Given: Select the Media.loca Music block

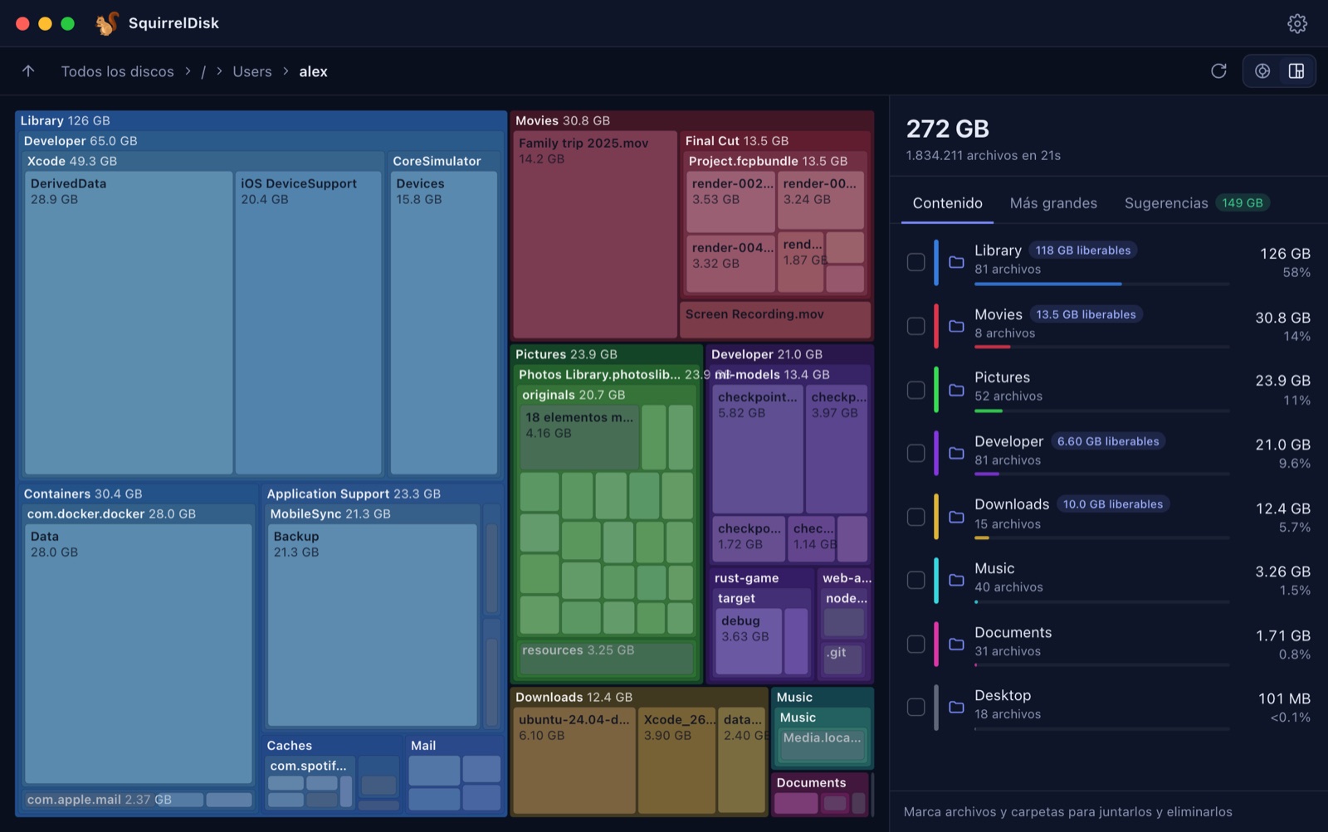Looking at the screenshot, I should click(823, 745).
